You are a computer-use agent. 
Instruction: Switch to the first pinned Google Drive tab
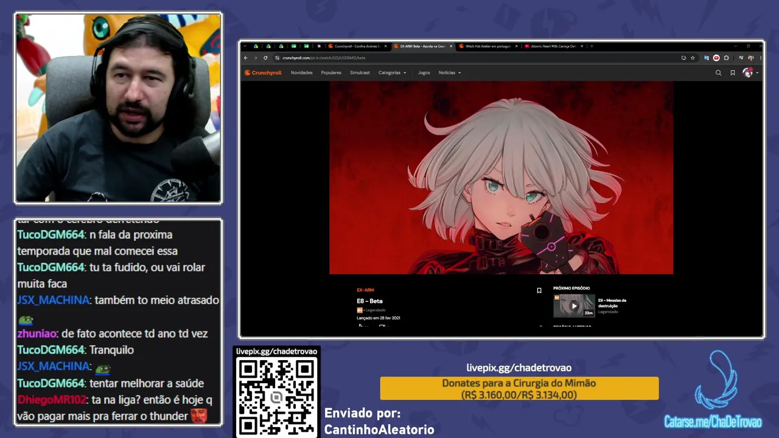tap(256, 46)
